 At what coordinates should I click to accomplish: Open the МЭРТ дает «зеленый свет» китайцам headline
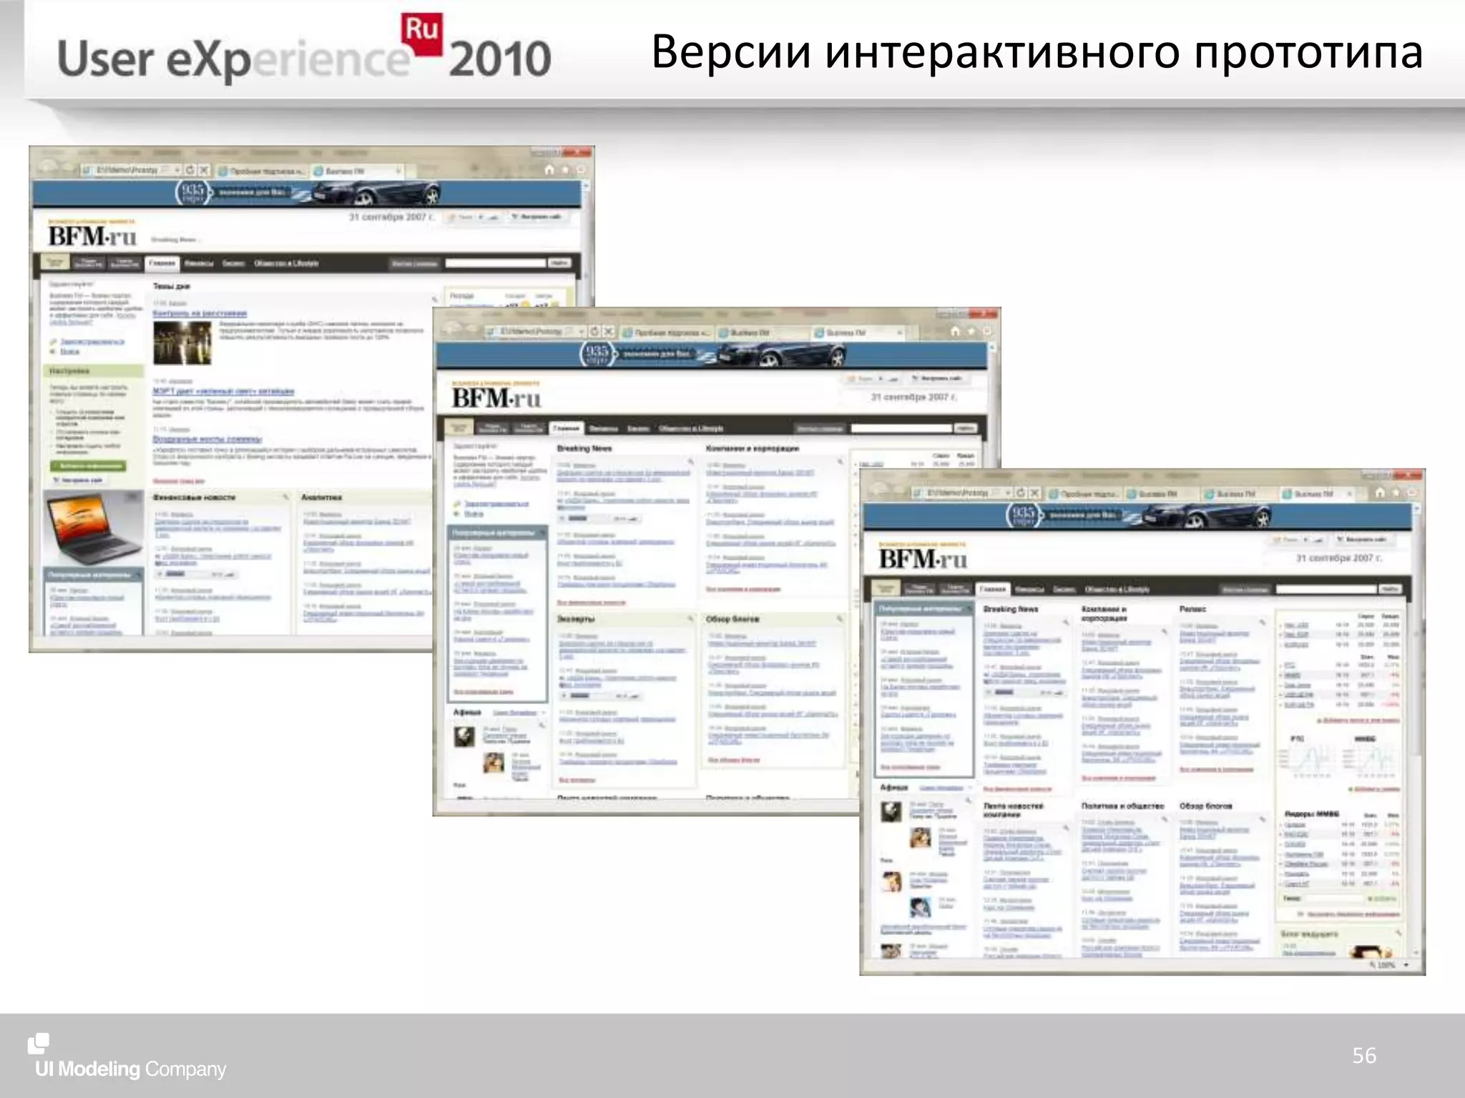click(223, 391)
